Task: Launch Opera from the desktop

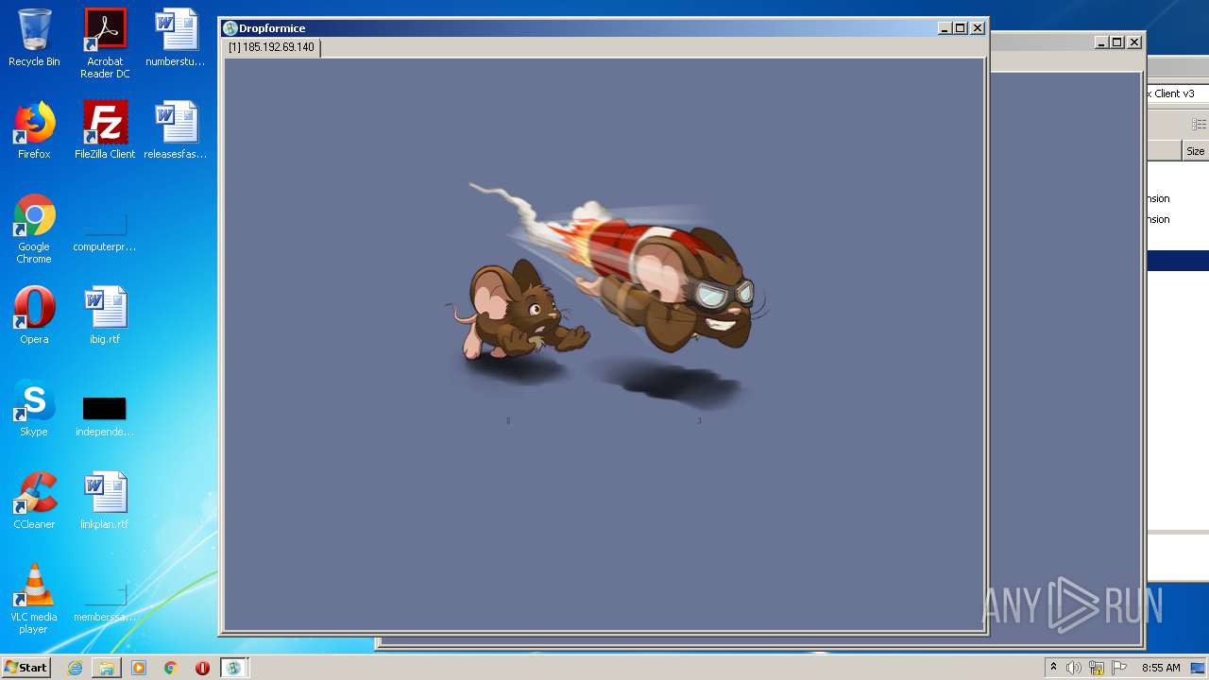Action: pyautogui.click(x=34, y=315)
